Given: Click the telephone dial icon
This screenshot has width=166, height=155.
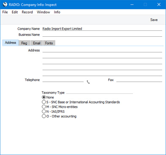Looking at the screenshot, I should [88, 82].
